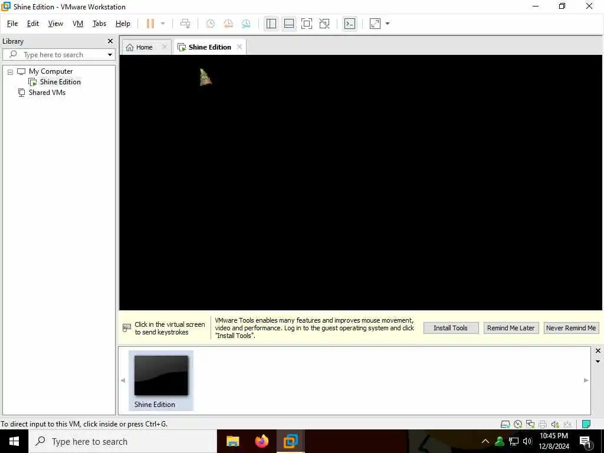Pause the virtual machine with the suspend icon
The image size is (604, 453).
tap(150, 24)
